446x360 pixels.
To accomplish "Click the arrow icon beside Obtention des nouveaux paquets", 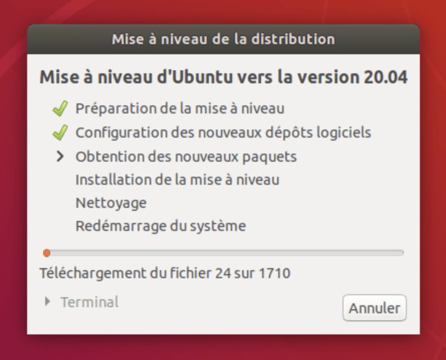I will [x=60, y=156].
